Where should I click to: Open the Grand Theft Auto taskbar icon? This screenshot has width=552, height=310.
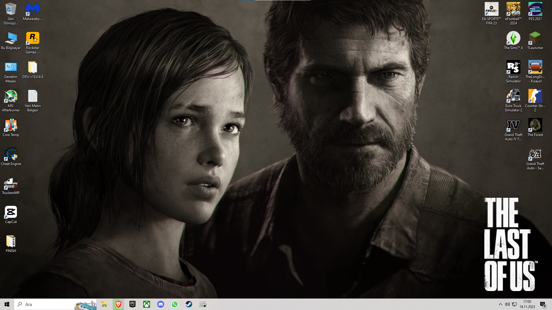click(x=203, y=304)
